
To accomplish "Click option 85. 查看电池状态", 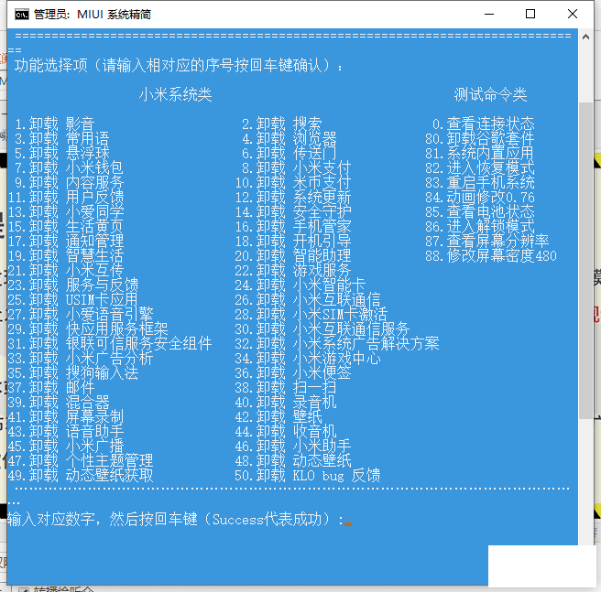I will [479, 211].
